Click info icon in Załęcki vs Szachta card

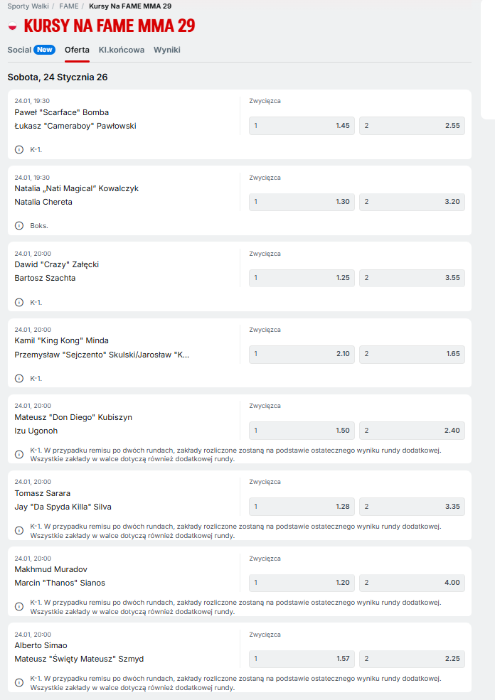point(19,302)
